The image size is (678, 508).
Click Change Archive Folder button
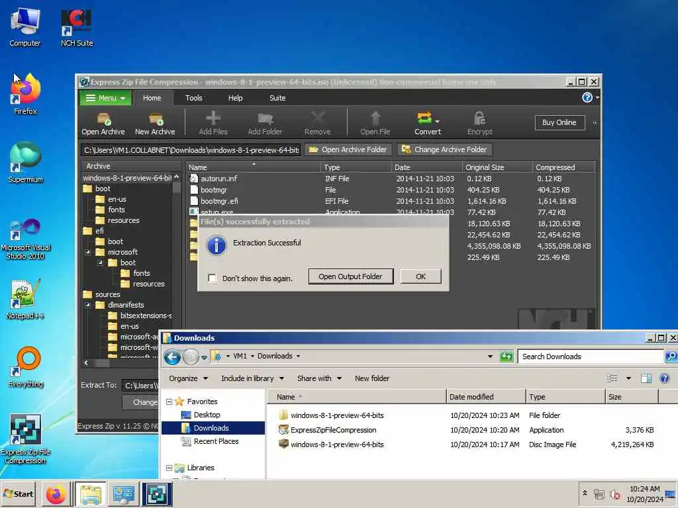[x=444, y=149]
